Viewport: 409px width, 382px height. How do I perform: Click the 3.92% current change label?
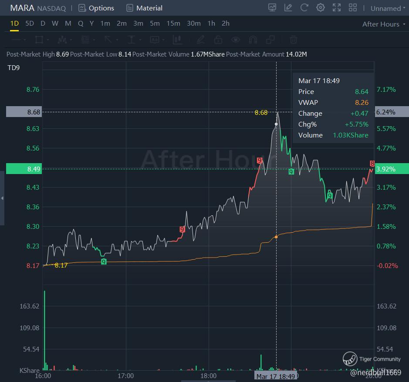point(392,169)
